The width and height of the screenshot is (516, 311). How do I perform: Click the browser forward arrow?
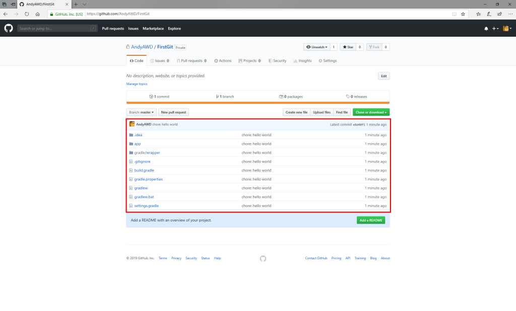16,14
